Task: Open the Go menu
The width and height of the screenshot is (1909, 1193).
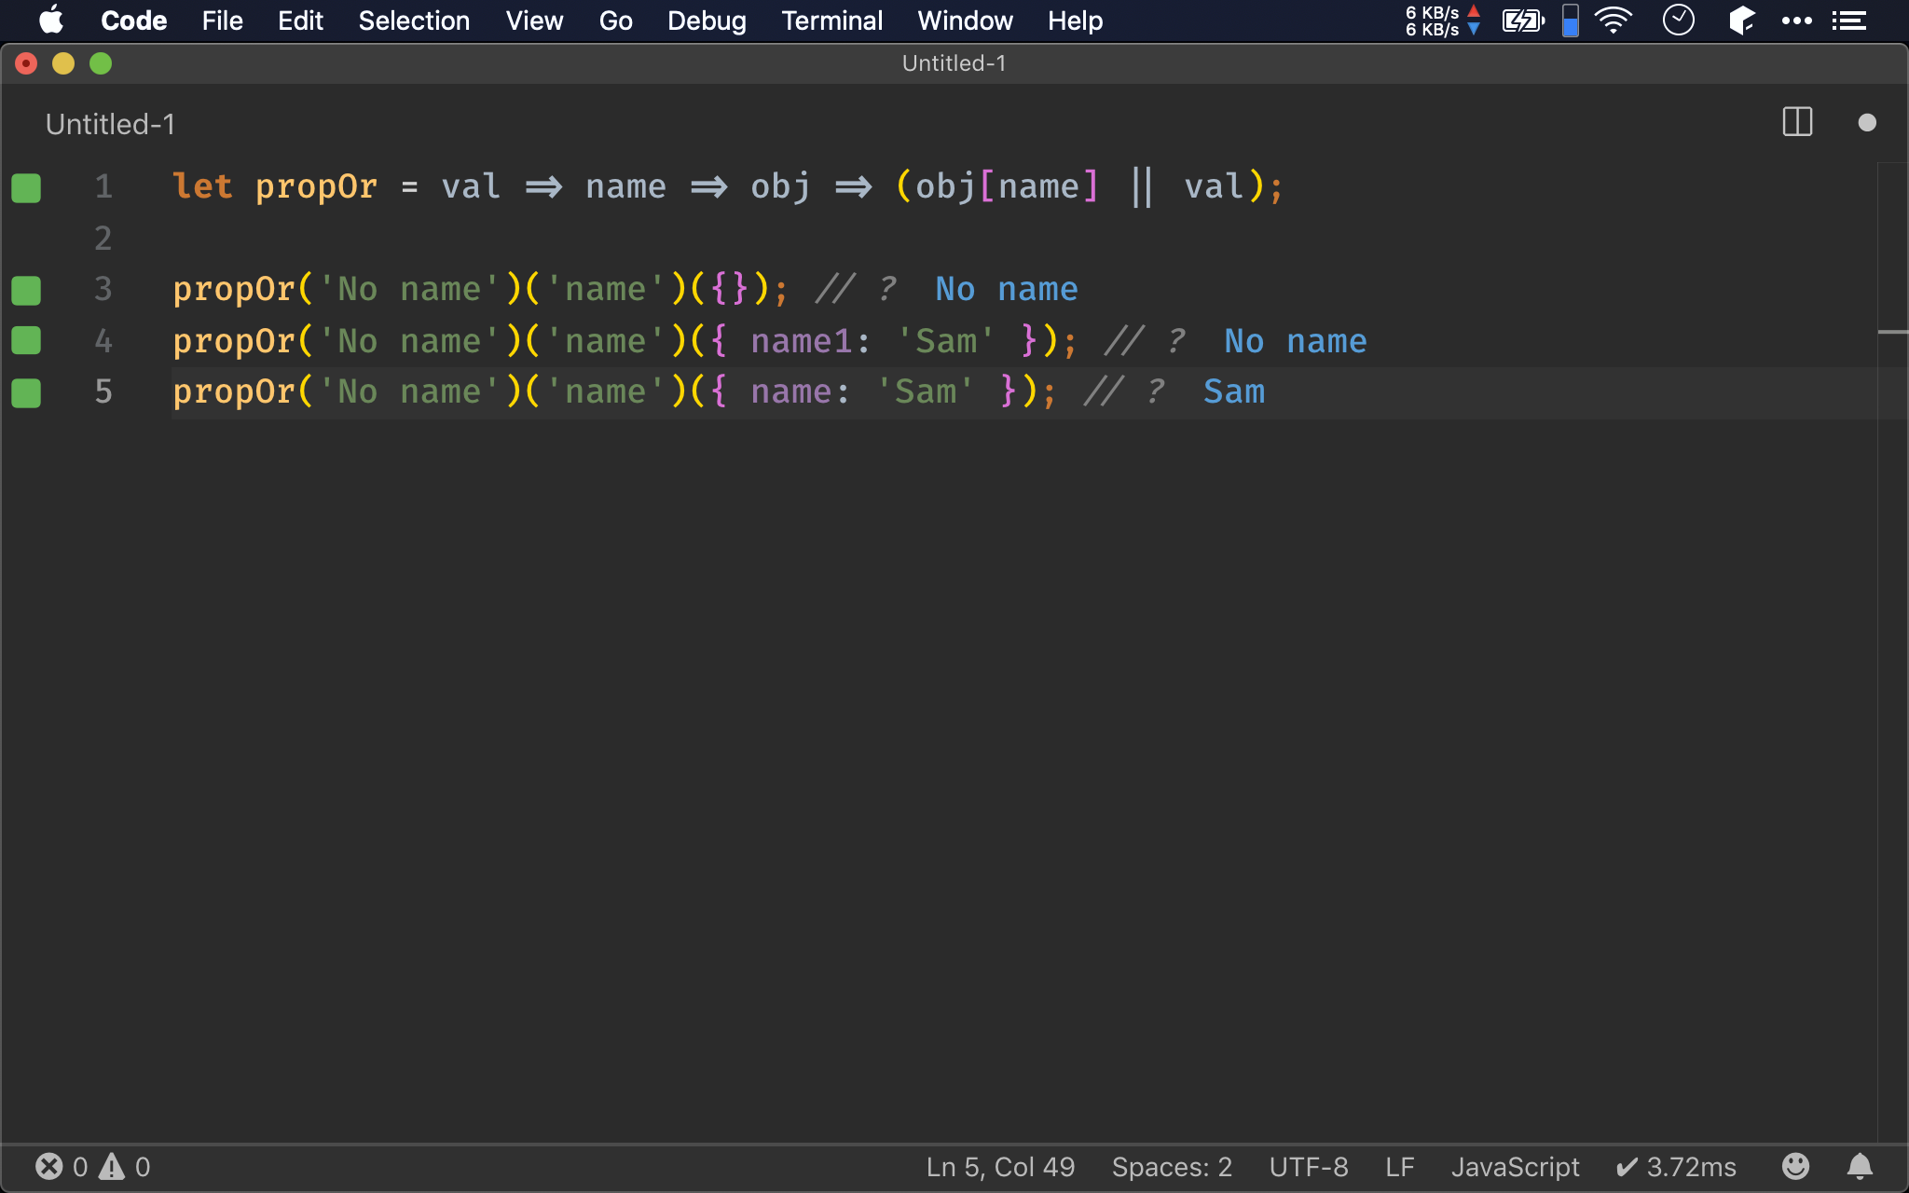Action: [615, 21]
